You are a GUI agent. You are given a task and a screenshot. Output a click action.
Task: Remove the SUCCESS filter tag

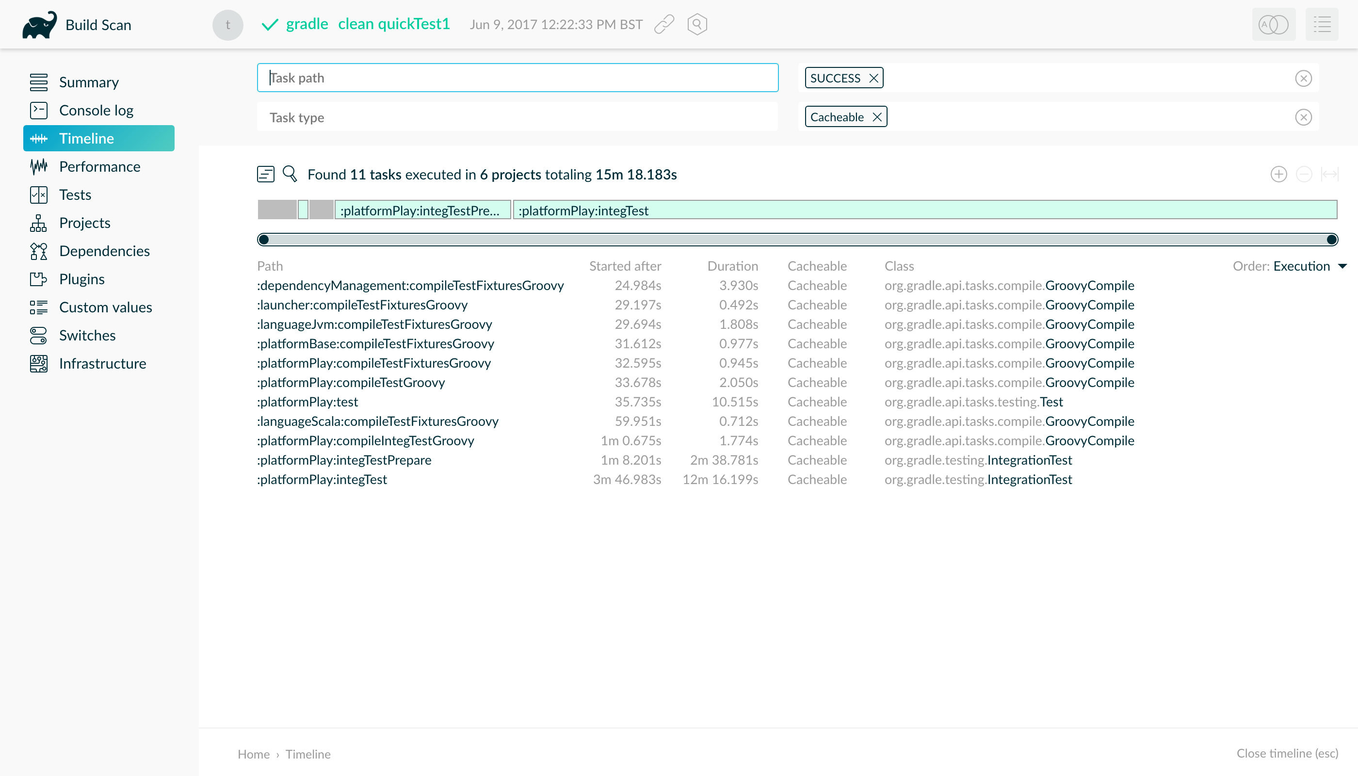click(x=873, y=79)
